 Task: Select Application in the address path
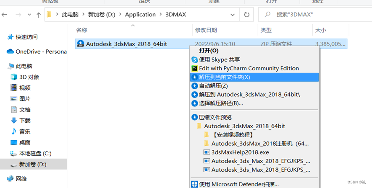140,14
